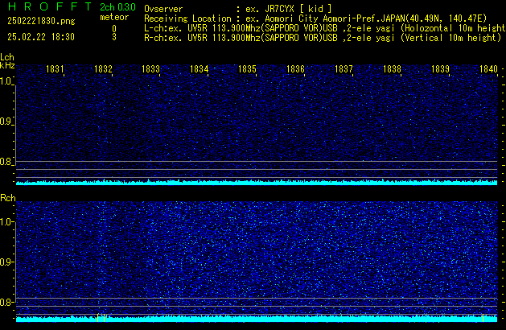Screen dimensions: 506x330
Task: Click the cyan signal level strip under Rch
Action: pos(257,319)
